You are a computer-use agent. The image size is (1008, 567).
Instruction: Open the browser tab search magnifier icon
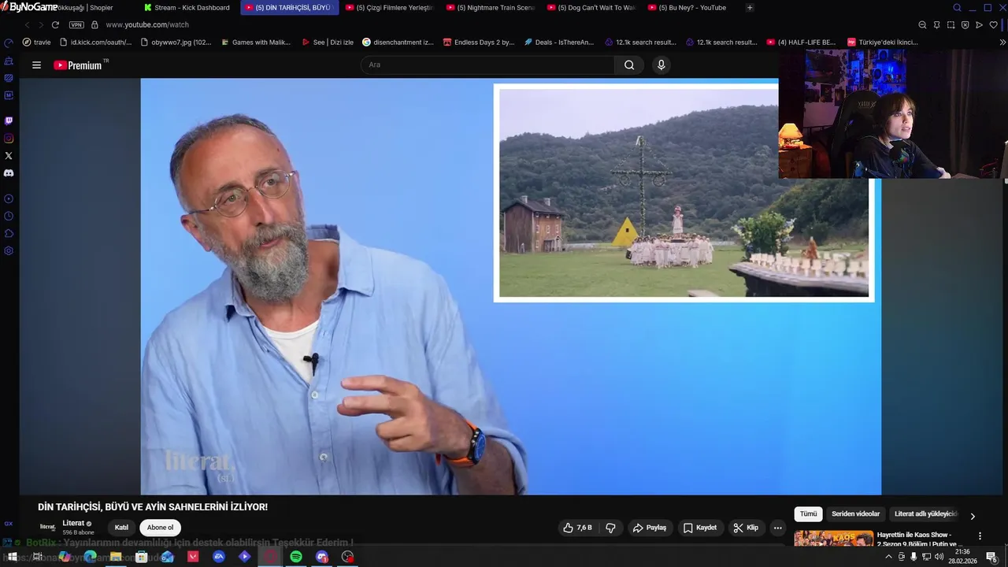(957, 8)
